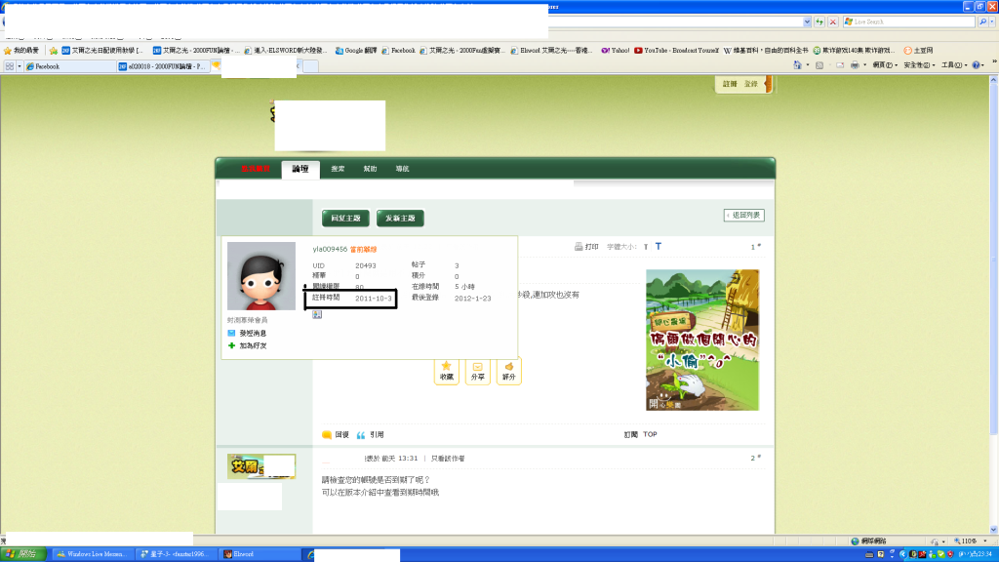999x562 pixels.
Task: Click the 分享 share icon button
Action: pos(477,367)
